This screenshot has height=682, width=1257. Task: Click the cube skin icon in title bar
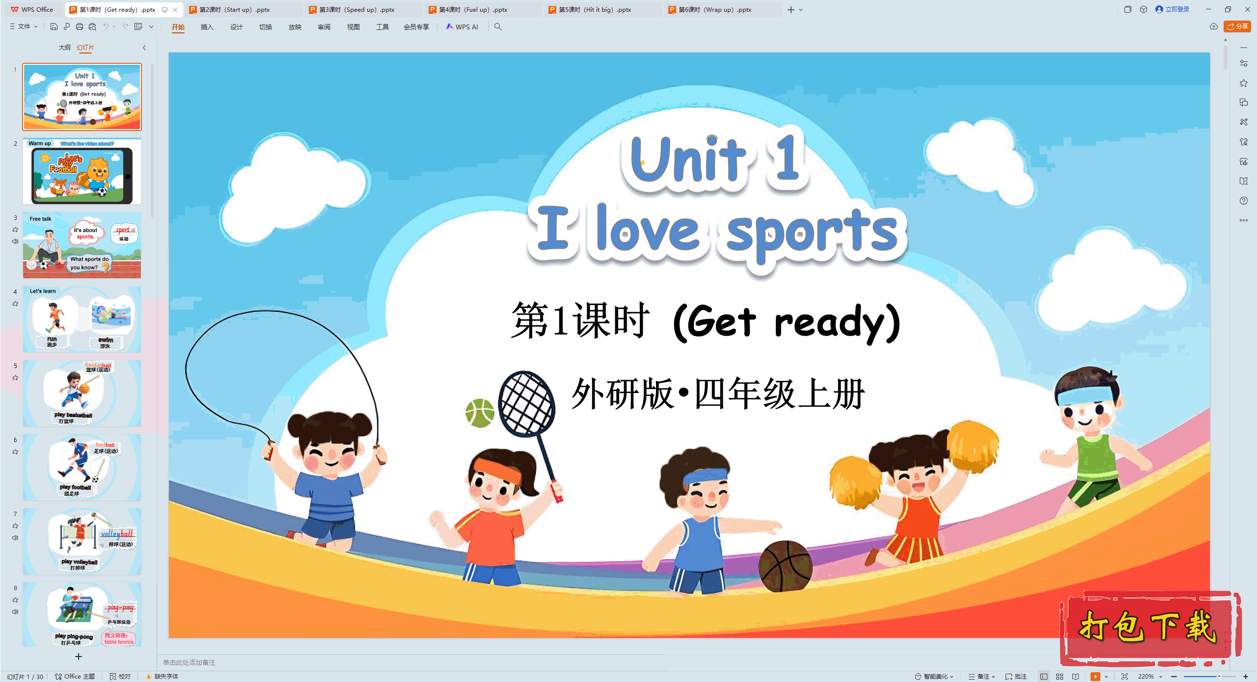pos(1144,9)
